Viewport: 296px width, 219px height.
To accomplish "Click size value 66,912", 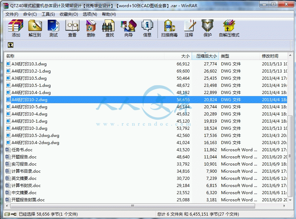I will coord(183,64).
